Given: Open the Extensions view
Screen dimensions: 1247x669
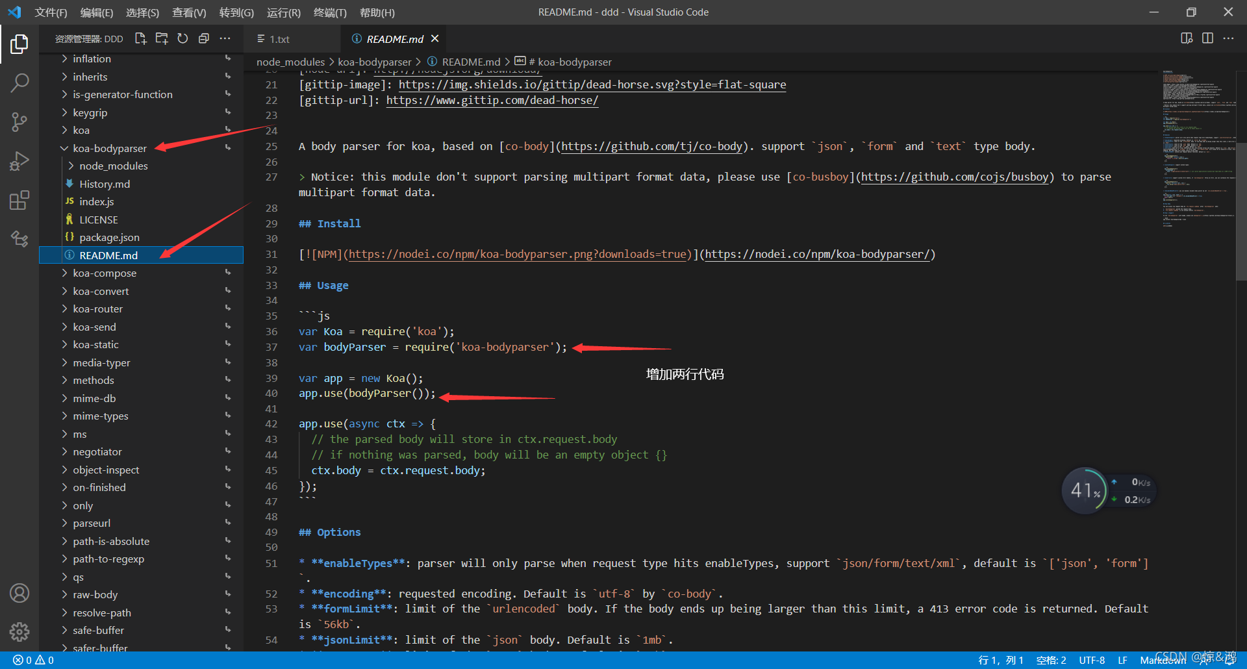Looking at the screenshot, I should (x=19, y=200).
